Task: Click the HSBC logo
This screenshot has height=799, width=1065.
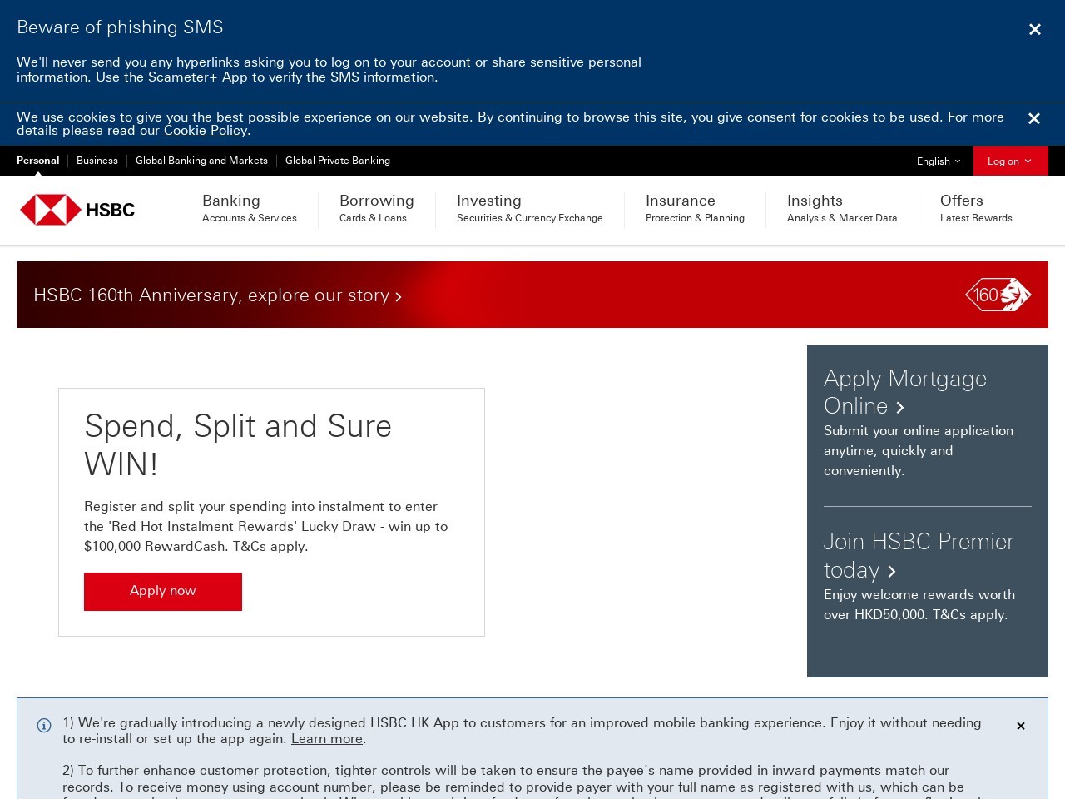Action: 77,210
